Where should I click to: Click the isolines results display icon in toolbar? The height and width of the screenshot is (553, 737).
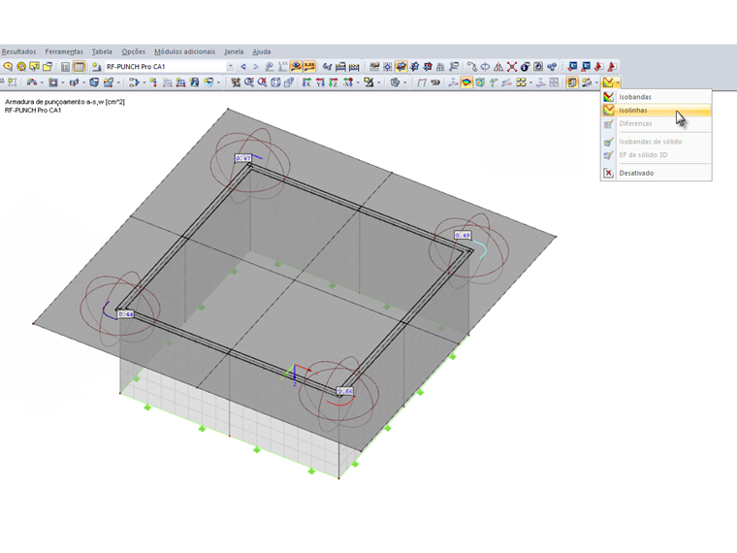608,82
